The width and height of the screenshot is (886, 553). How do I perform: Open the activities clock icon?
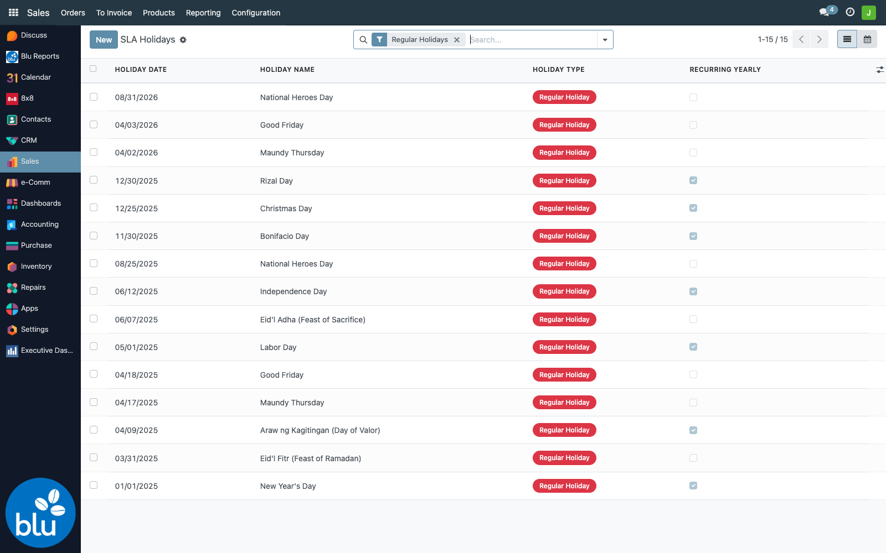850,12
